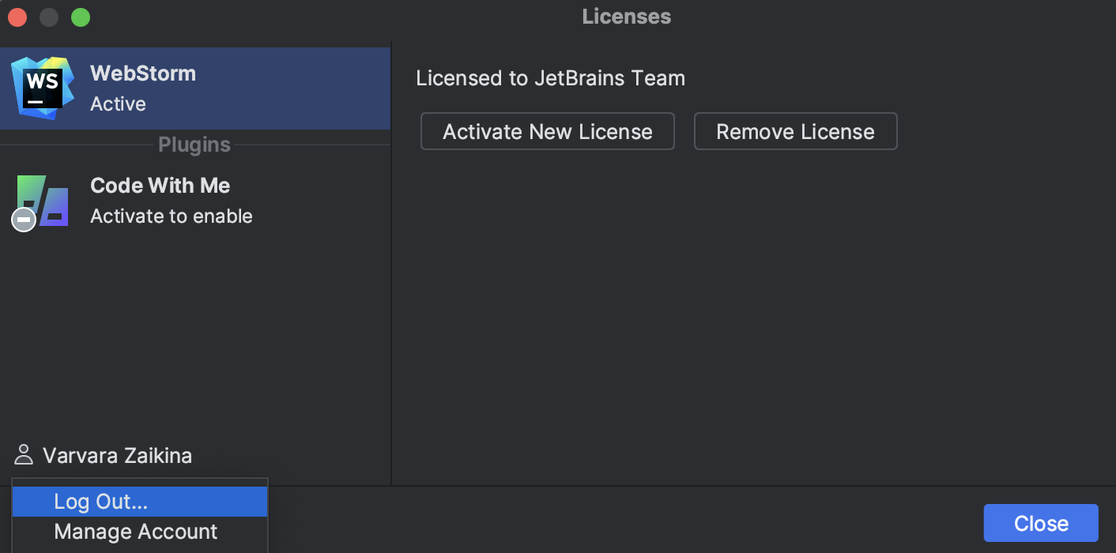Click the Activate New License button
The image size is (1116, 553).
[x=547, y=131]
